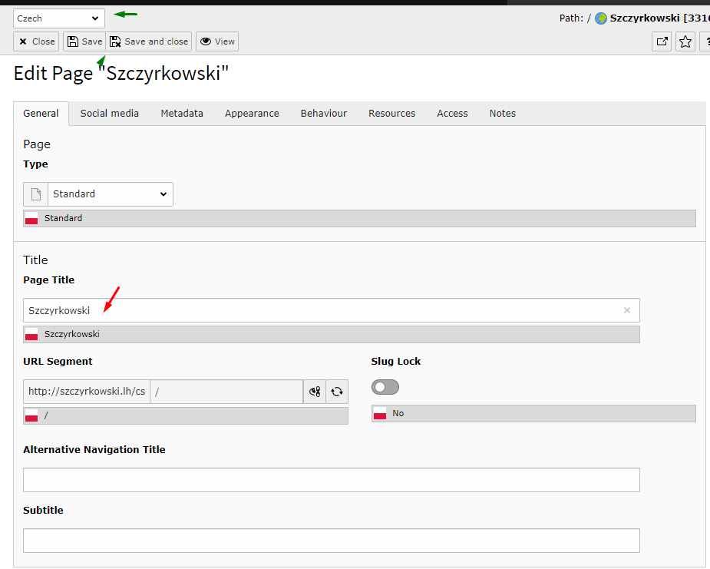Focus the Subtitle input field
This screenshot has height=569, width=710.
tap(331, 541)
